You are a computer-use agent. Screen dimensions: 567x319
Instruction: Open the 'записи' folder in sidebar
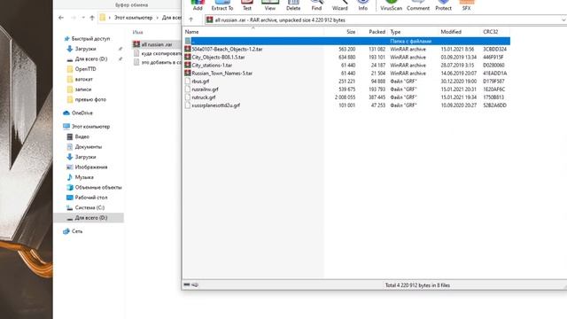[83, 89]
